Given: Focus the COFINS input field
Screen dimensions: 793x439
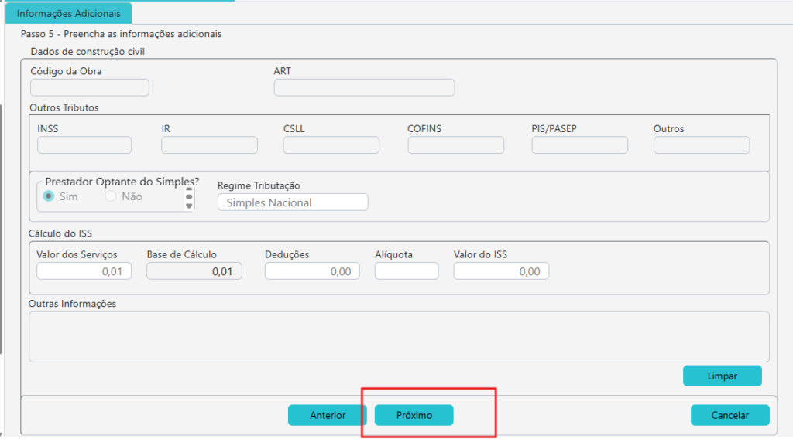Looking at the screenshot, I should point(455,145).
